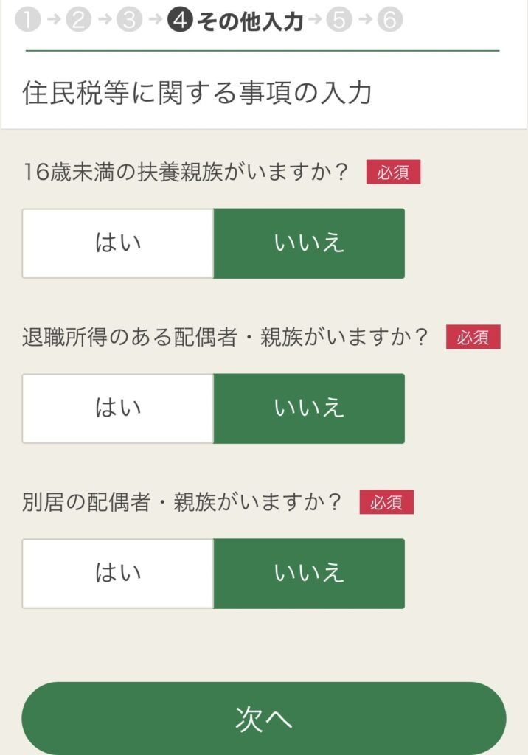The height and width of the screenshot is (755, 528).
Task: Choose いいえ for 別居の配偶者・親族
Action: point(309,574)
